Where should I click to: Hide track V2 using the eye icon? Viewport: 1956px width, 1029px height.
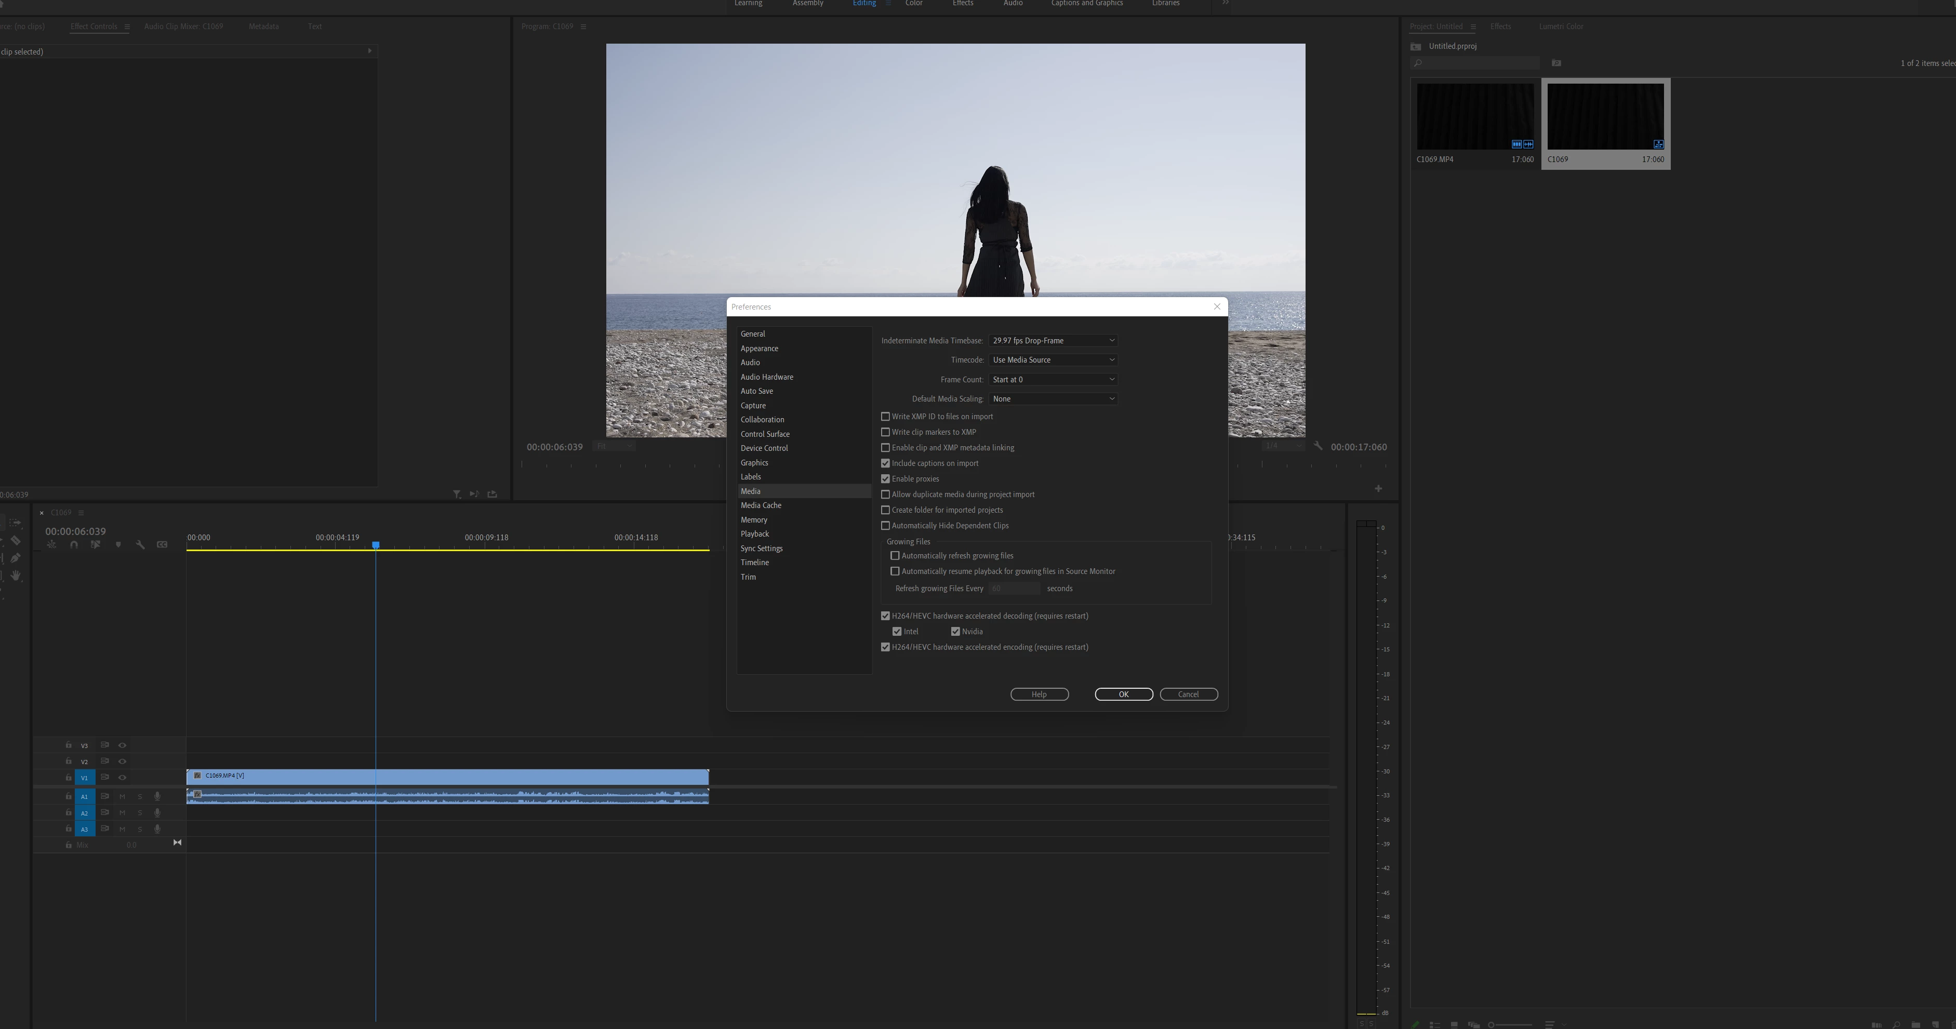(x=122, y=761)
